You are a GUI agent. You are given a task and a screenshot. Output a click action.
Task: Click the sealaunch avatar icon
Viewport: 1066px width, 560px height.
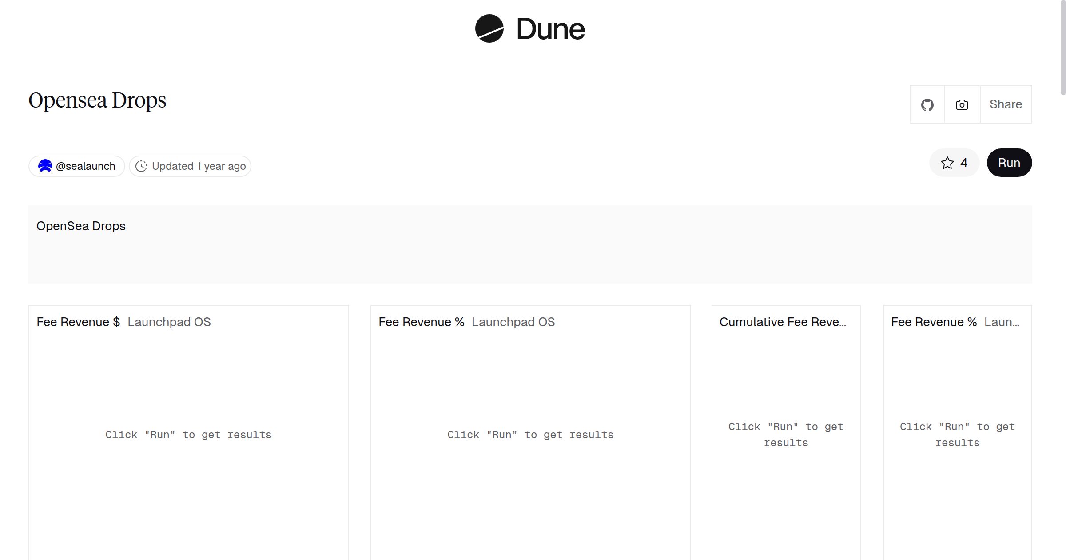45,166
